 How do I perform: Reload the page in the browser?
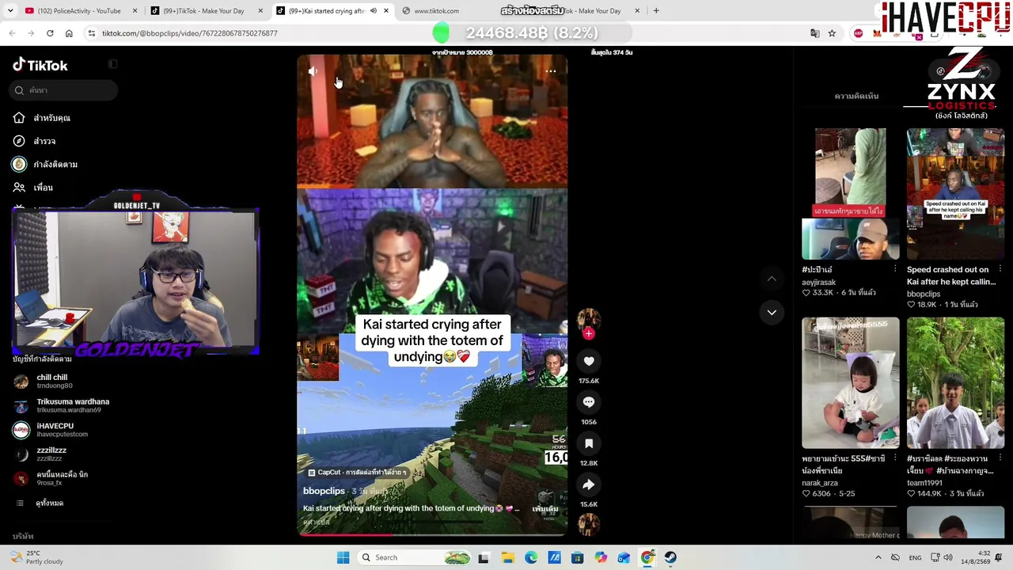point(50,33)
